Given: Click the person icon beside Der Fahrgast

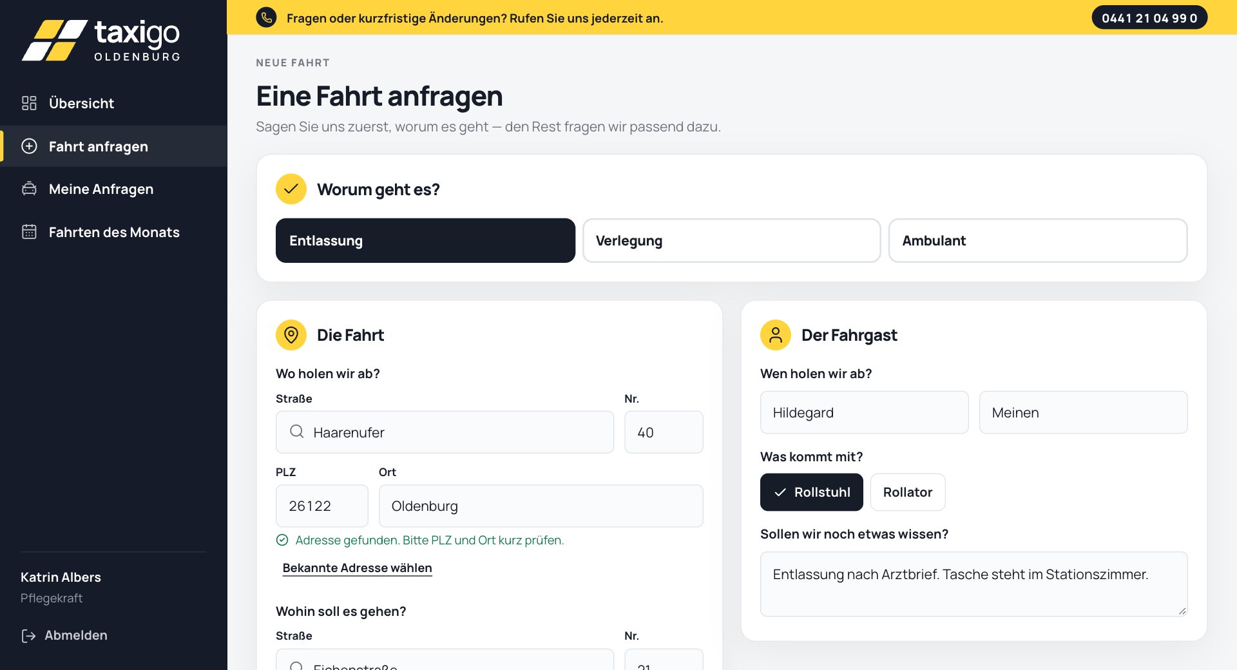Looking at the screenshot, I should tap(776, 335).
